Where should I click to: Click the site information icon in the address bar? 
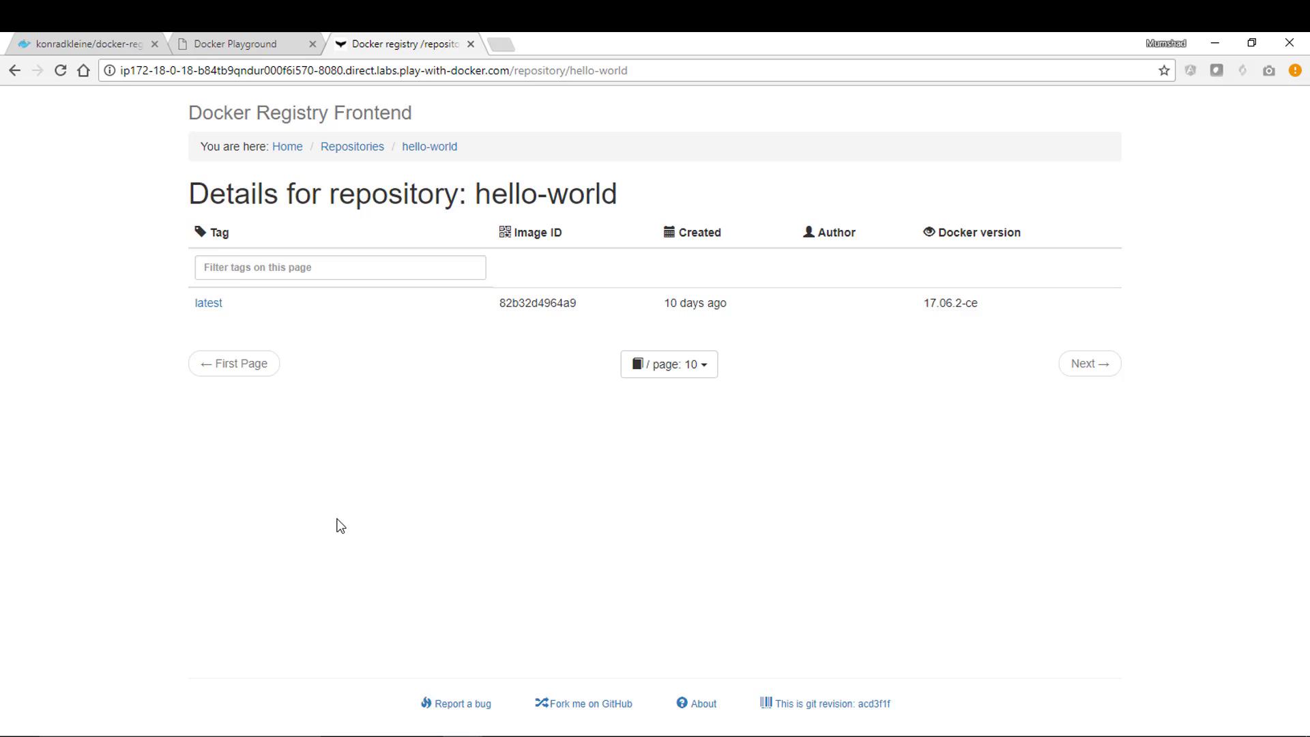109,70
